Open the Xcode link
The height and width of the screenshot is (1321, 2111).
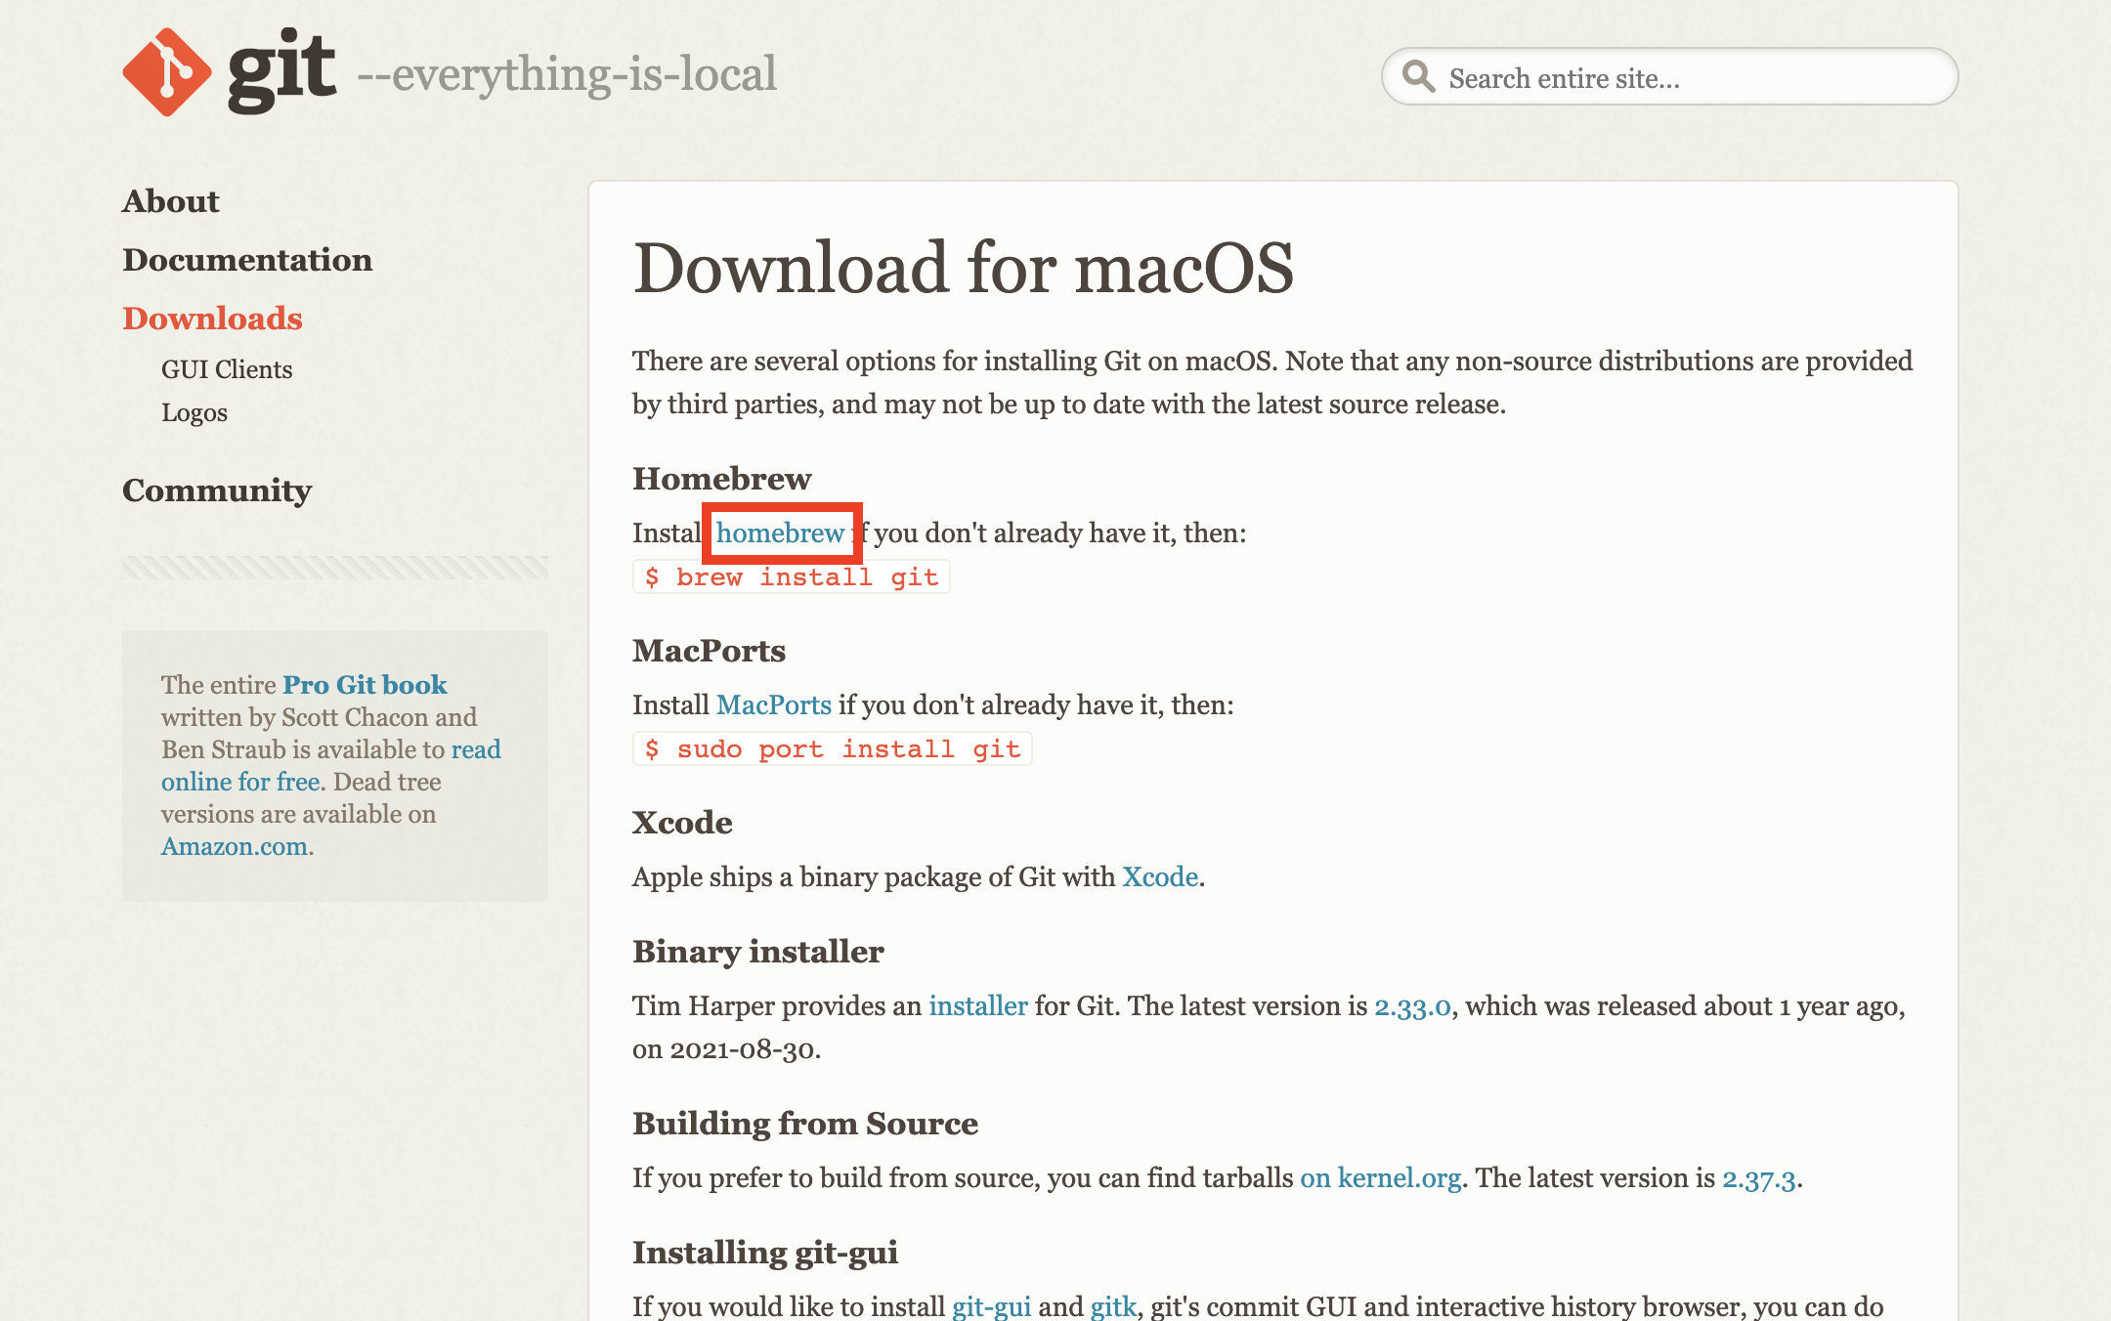click(x=1160, y=876)
